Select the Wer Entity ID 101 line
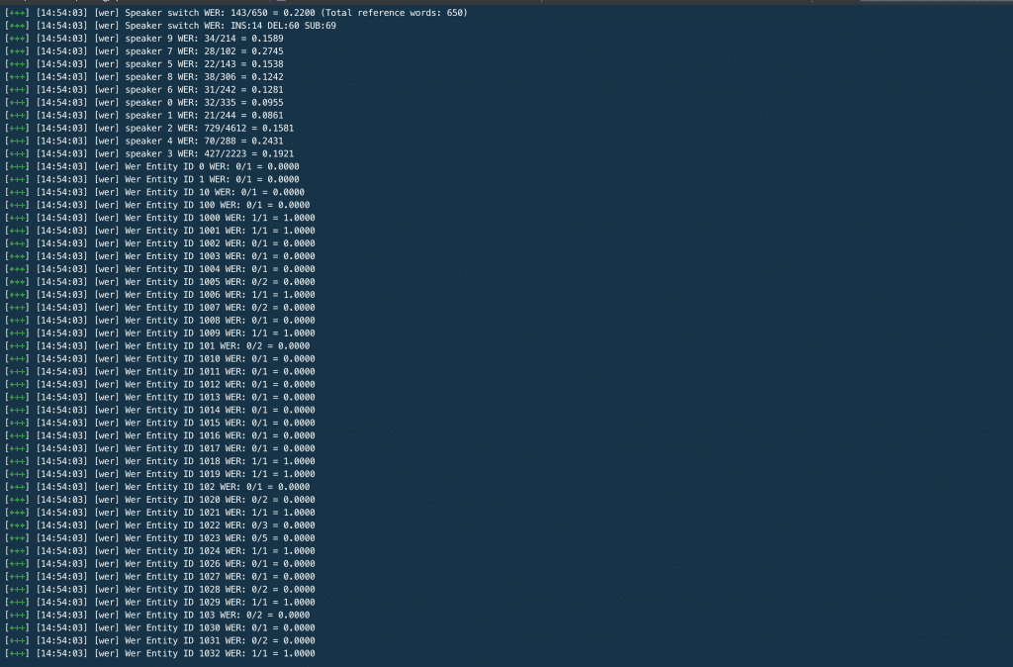 click(x=157, y=345)
